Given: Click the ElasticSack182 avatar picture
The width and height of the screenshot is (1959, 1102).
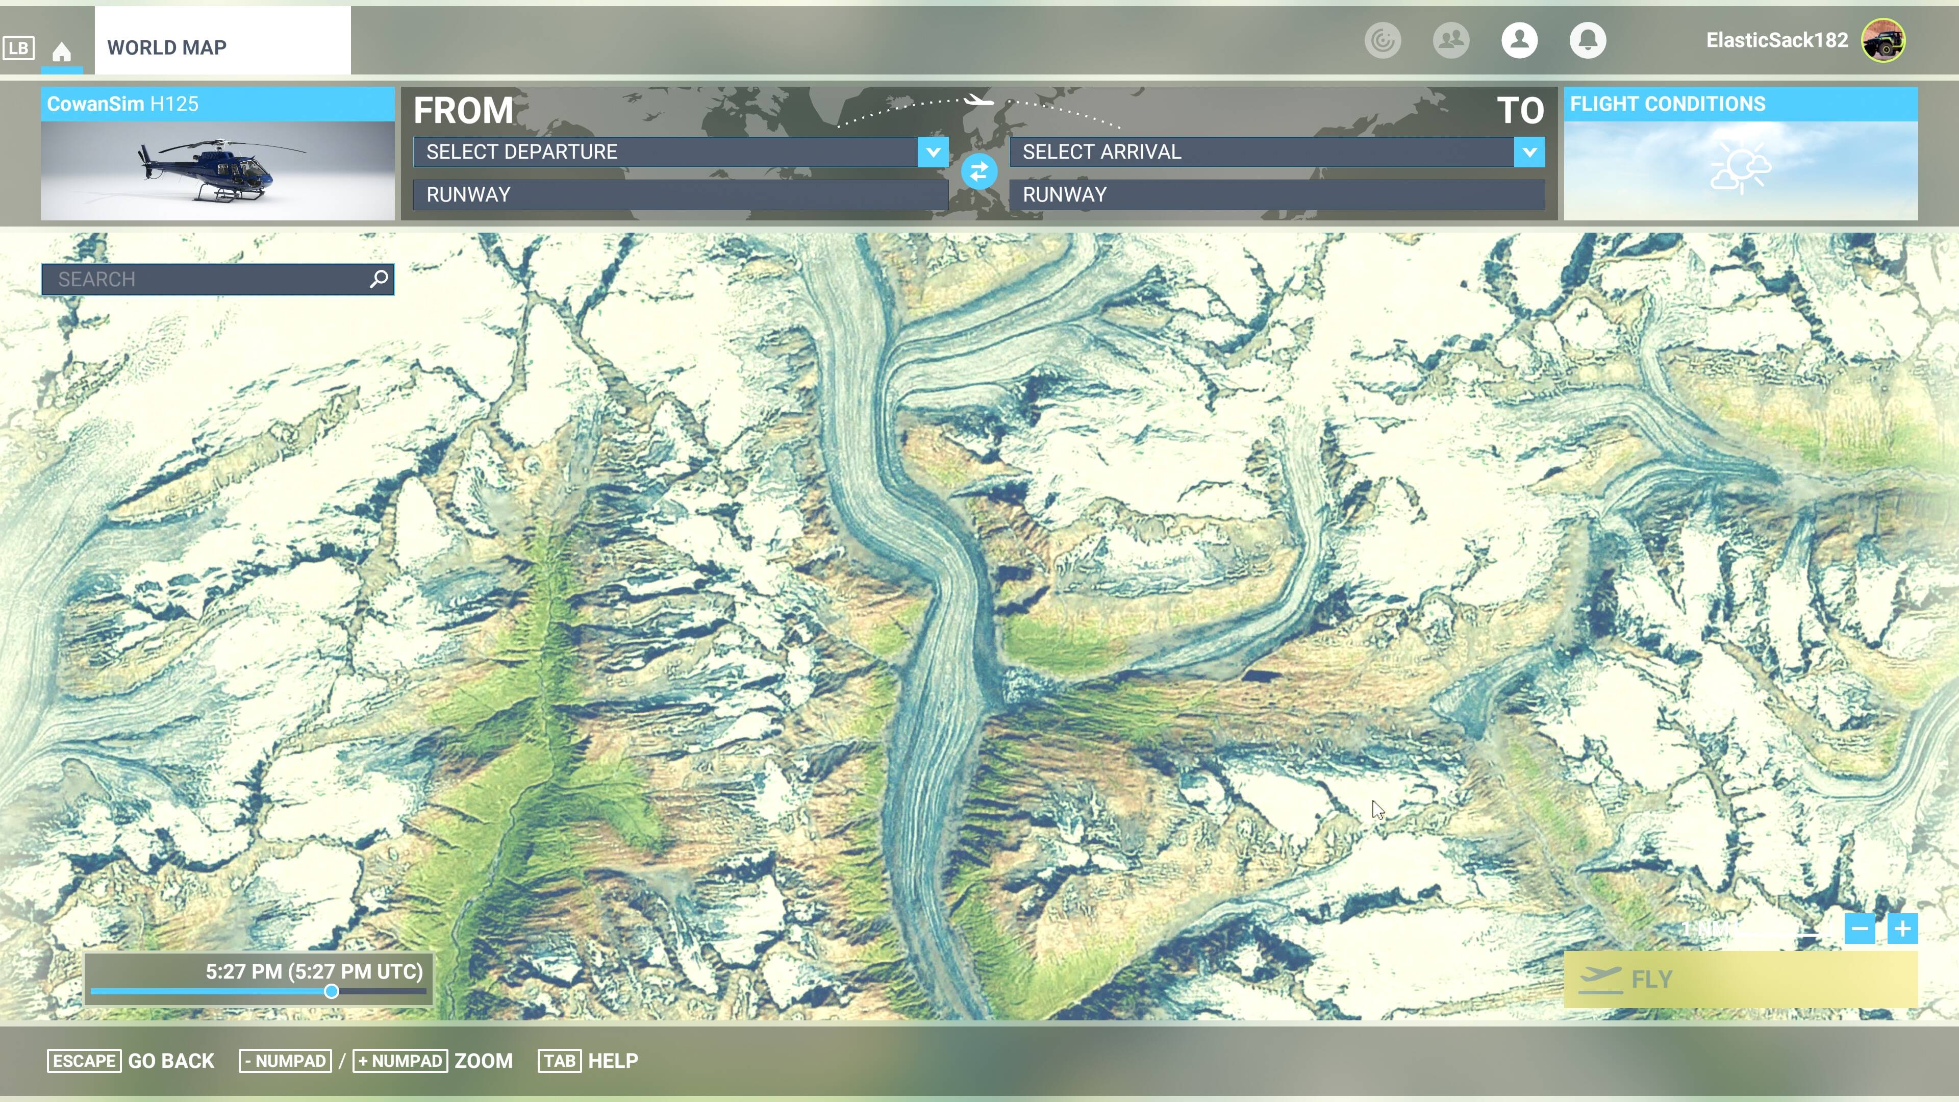Looking at the screenshot, I should (x=1883, y=40).
